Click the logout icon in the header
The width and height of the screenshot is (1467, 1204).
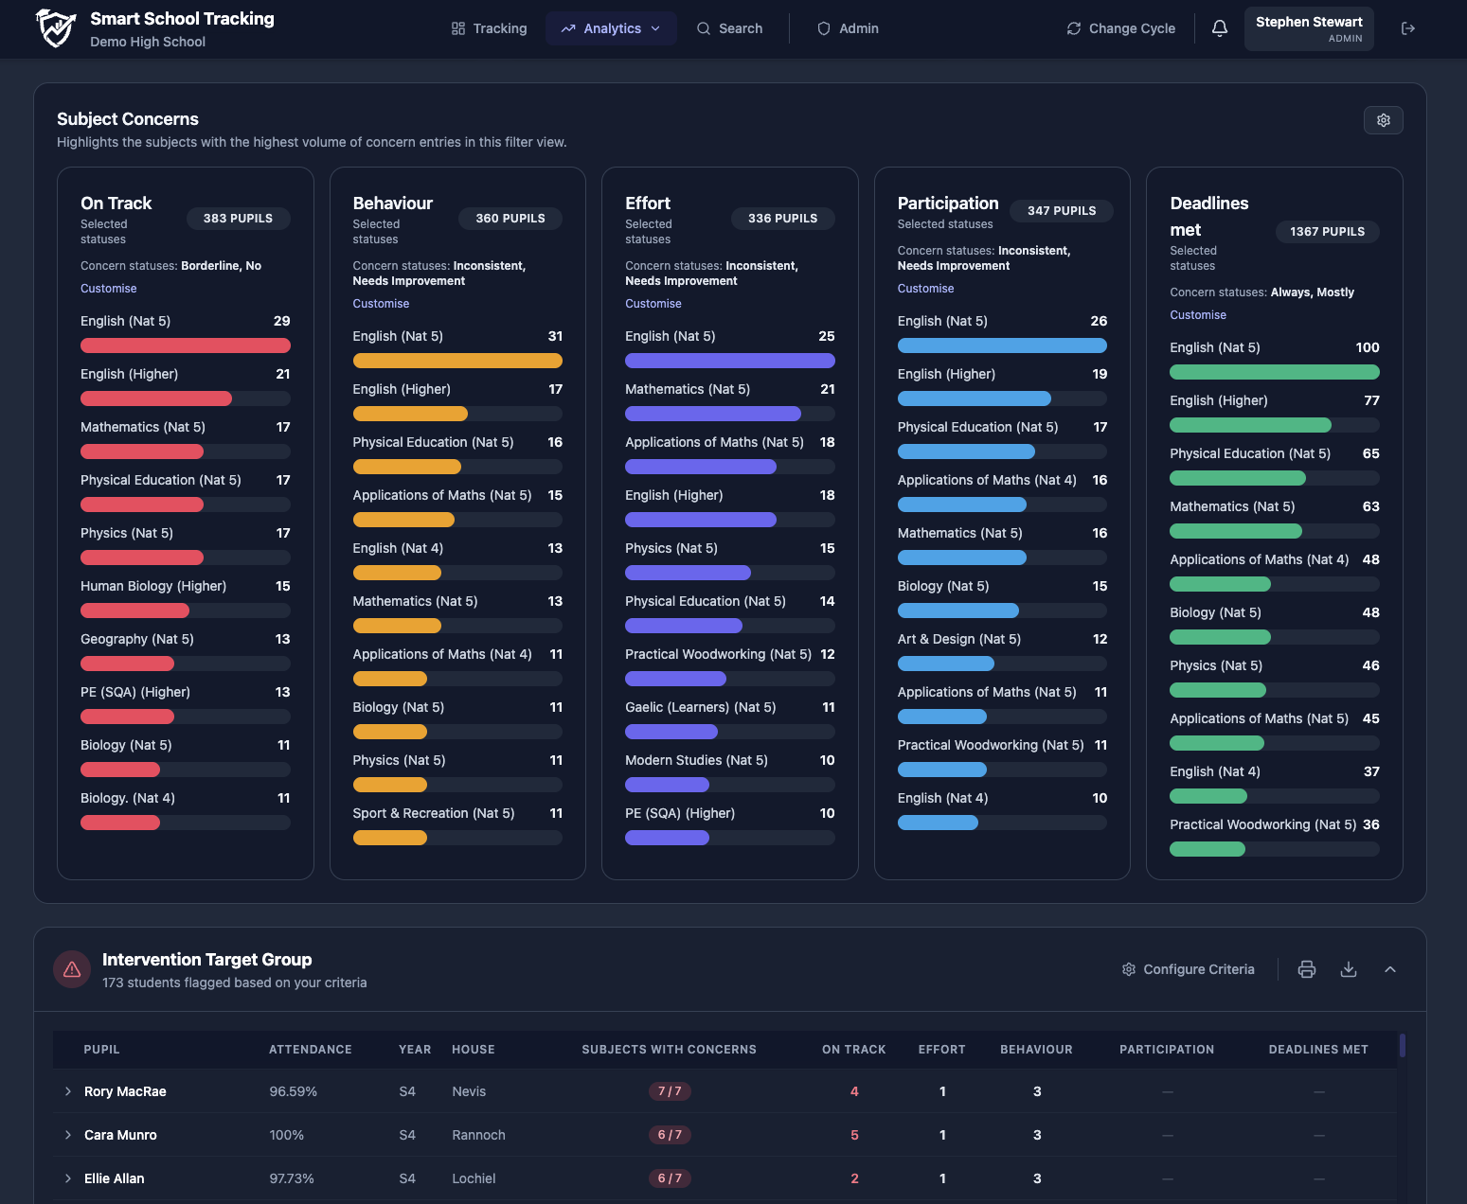[x=1408, y=28]
